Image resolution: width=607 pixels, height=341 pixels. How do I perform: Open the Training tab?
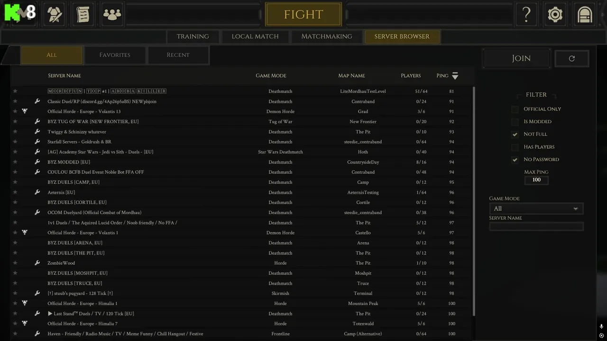pos(193,36)
